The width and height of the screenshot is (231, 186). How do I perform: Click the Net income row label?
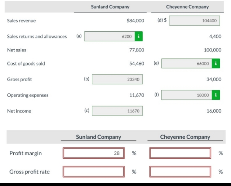19,111
